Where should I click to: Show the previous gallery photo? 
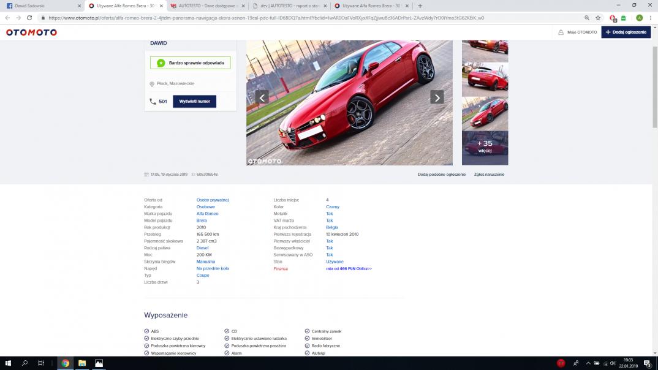coord(262,97)
